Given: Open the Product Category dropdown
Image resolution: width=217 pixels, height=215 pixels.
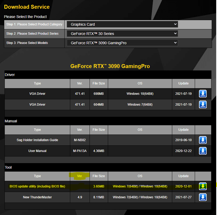Looking at the screenshot, I should (122, 24).
